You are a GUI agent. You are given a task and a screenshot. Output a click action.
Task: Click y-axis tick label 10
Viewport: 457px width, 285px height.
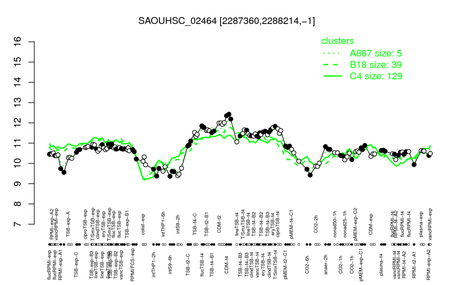[x=17, y=163]
